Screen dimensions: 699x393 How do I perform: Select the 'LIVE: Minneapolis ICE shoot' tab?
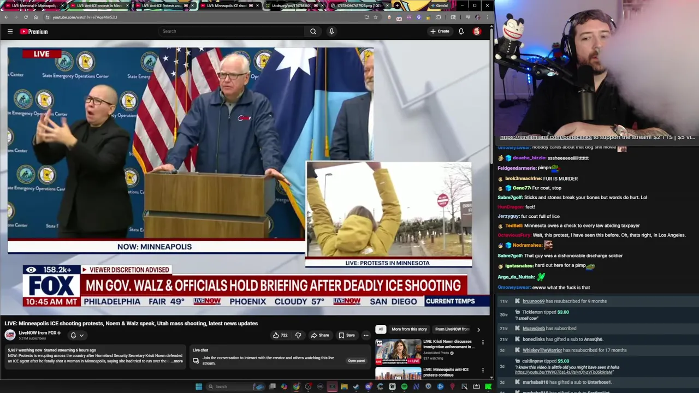229,5
